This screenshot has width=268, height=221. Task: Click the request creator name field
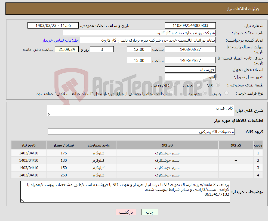[x=148, y=40]
